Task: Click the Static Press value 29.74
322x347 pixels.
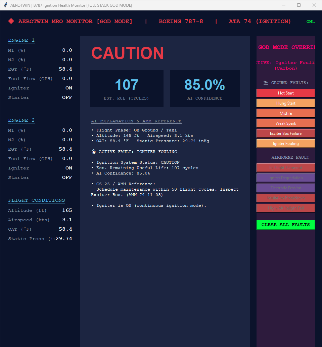Action: [x=64, y=239]
